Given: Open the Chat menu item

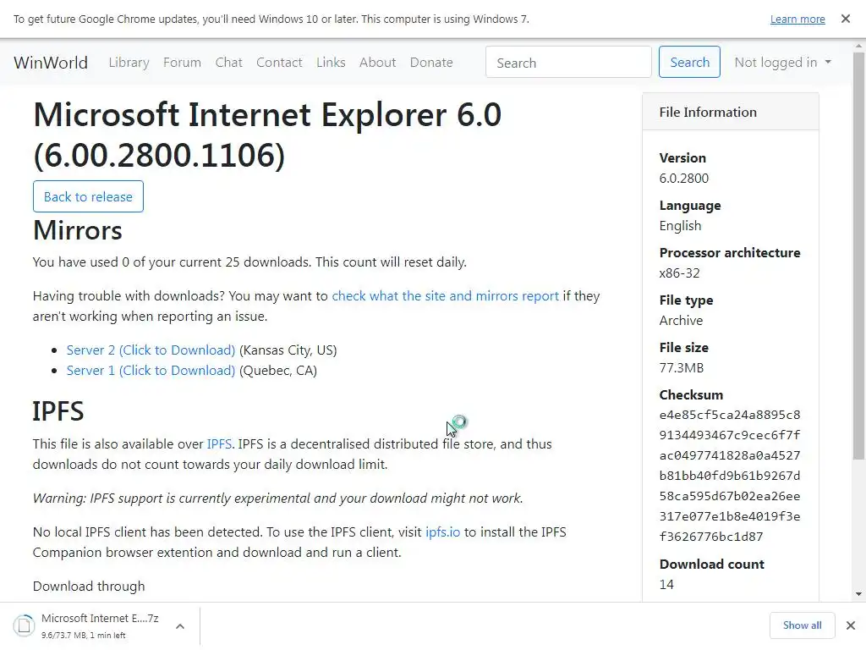Looking at the screenshot, I should pyautogui.click(x=228, y=63).
